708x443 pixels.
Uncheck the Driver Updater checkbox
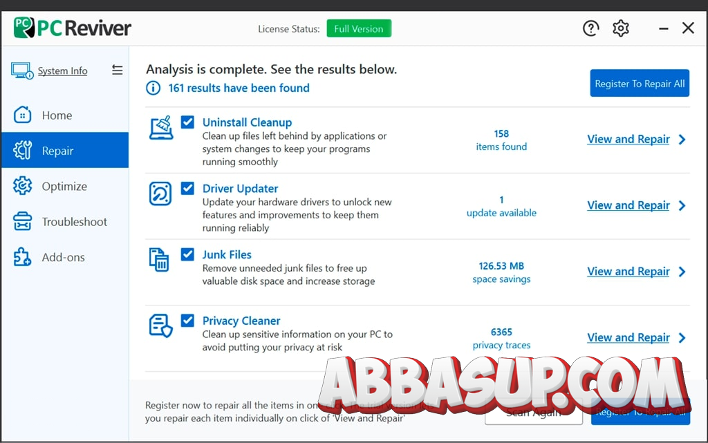tap(187, 188)
